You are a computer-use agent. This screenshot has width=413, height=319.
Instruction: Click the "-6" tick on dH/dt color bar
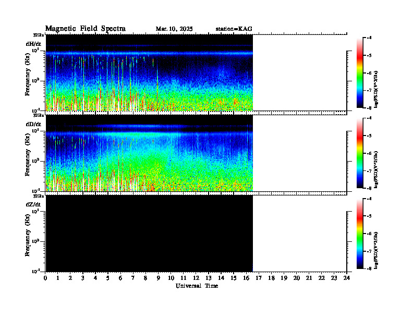coord(369,73)
